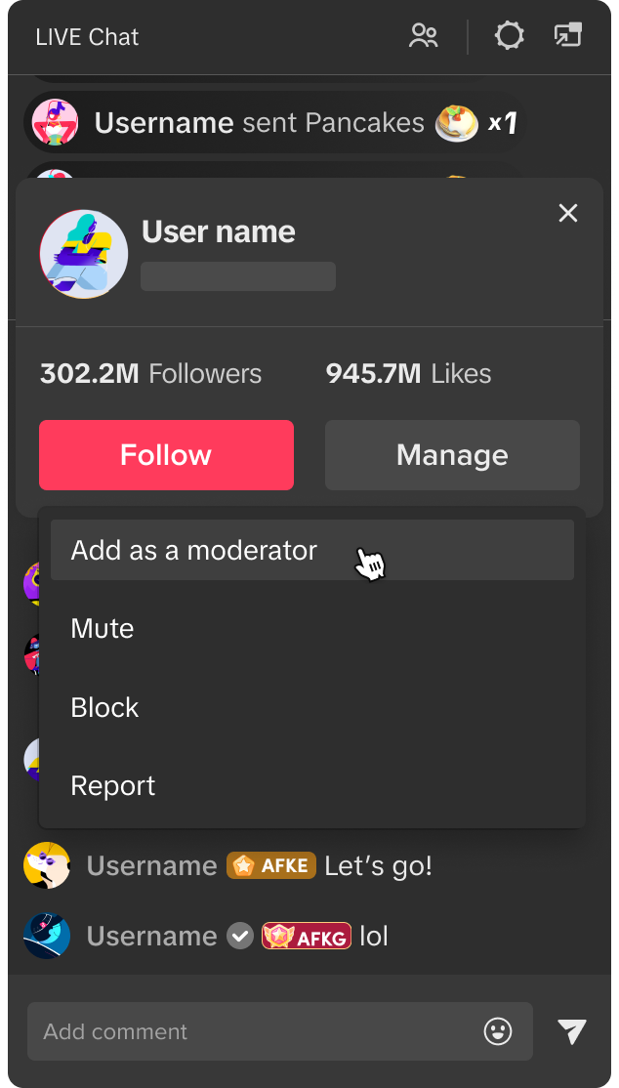Send the comment with arrow icon
Viewport: 619px width, 1088px height.
572,1031
